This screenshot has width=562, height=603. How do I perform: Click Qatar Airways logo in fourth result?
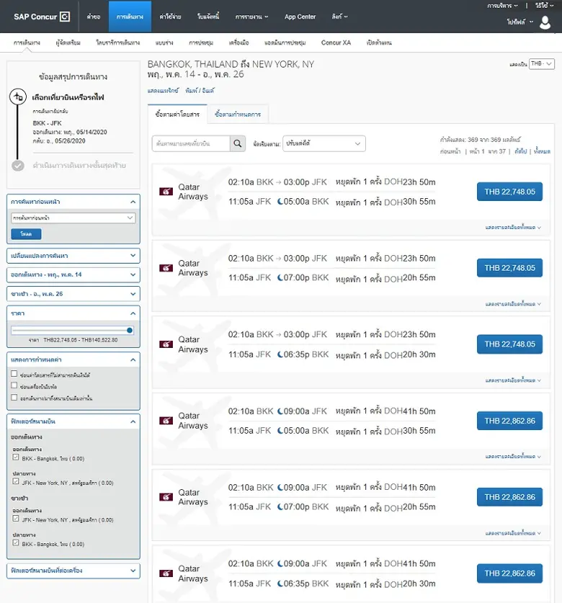coord(166,421)
